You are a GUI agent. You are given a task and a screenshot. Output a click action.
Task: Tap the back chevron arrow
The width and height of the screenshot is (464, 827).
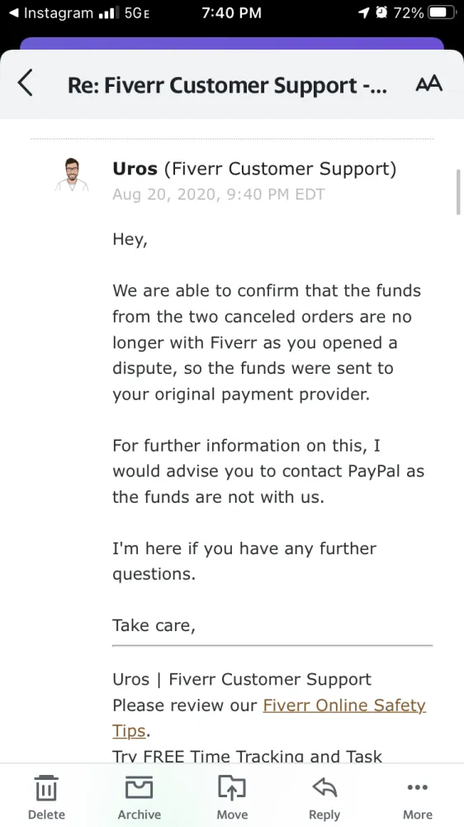coord(25,83)
